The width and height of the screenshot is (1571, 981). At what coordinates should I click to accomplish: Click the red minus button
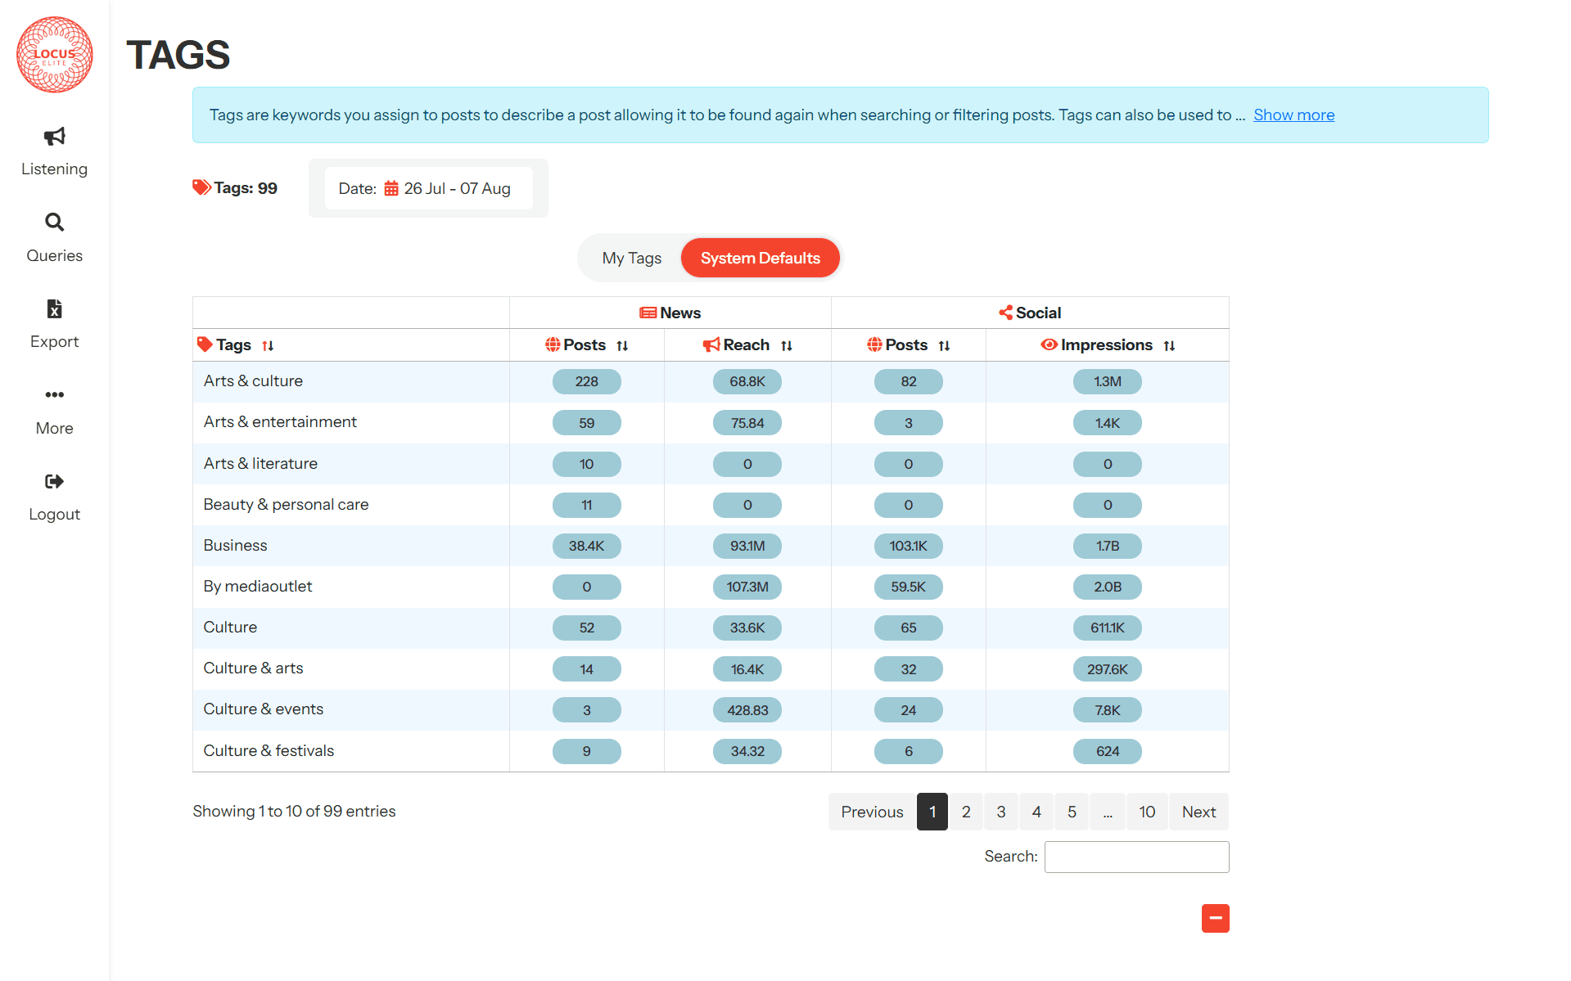point(1215,918)
